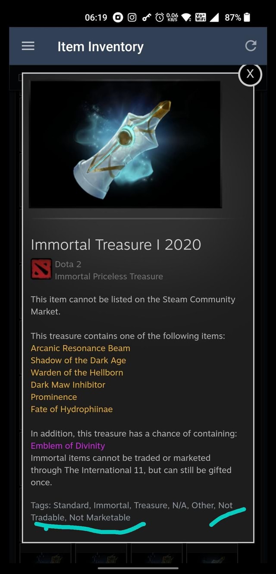
Task: Tap the Dota 2 game icon
Action: point(40,269)
